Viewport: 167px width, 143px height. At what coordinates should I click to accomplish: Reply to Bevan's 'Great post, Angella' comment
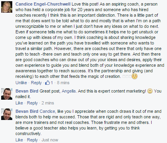[x=32, y=103]
